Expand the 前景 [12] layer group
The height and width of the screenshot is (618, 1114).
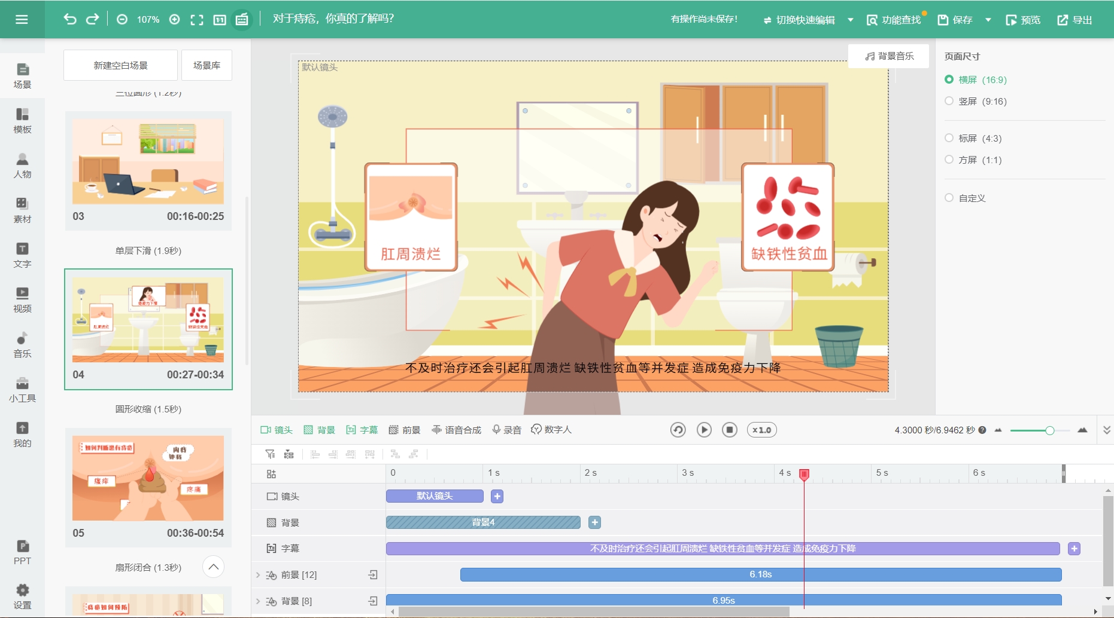(258, 575)
